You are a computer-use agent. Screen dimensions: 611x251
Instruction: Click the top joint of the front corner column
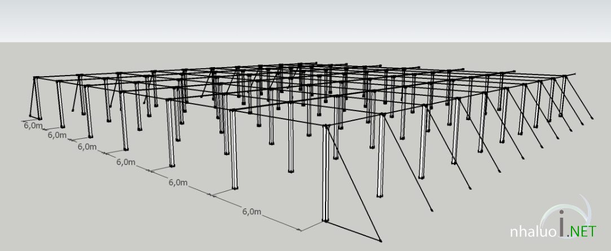[326, 127]
